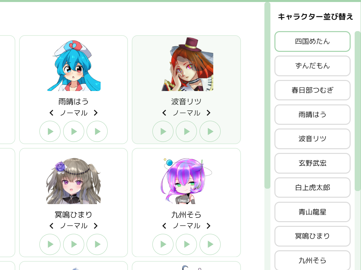Play second voice sample for 雨晴はう

[74, 131]
